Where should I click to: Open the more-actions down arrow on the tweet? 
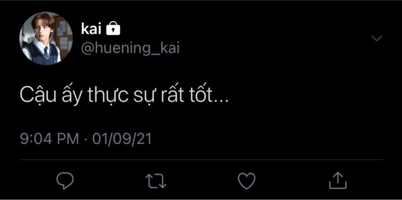click(376, 38)
